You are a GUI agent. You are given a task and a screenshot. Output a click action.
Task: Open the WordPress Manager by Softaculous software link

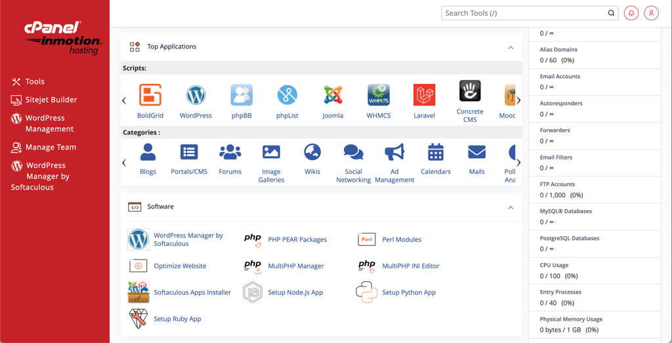coord(188,239)
